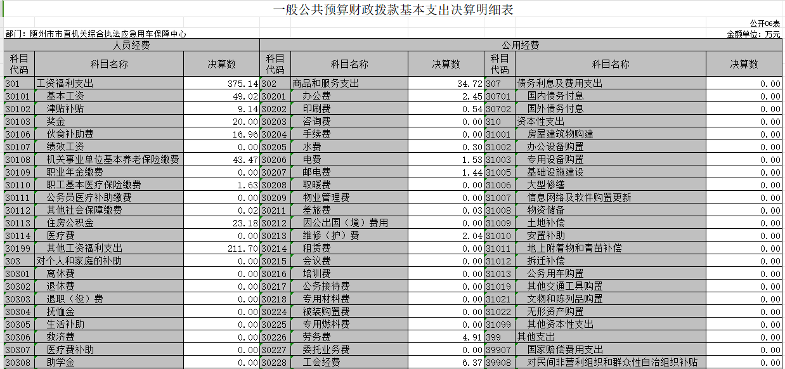785x369 pixels.
Task: Select the 维修（护）费 value 2.04
Action: pyautogui.click(x=446, y=235)
